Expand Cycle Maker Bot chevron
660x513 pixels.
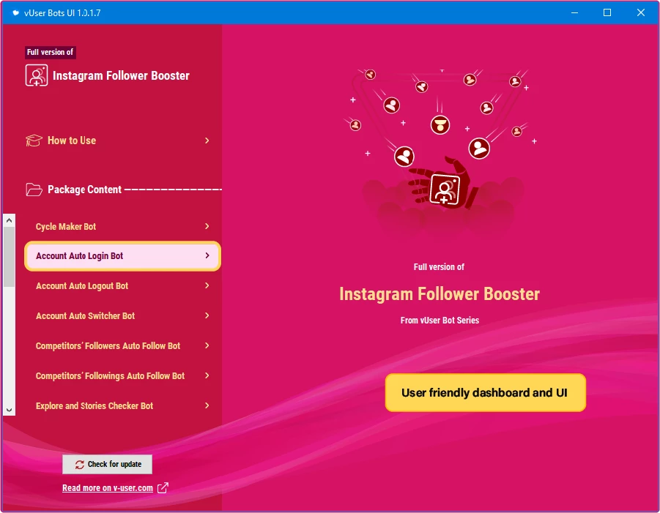(207, 226)
